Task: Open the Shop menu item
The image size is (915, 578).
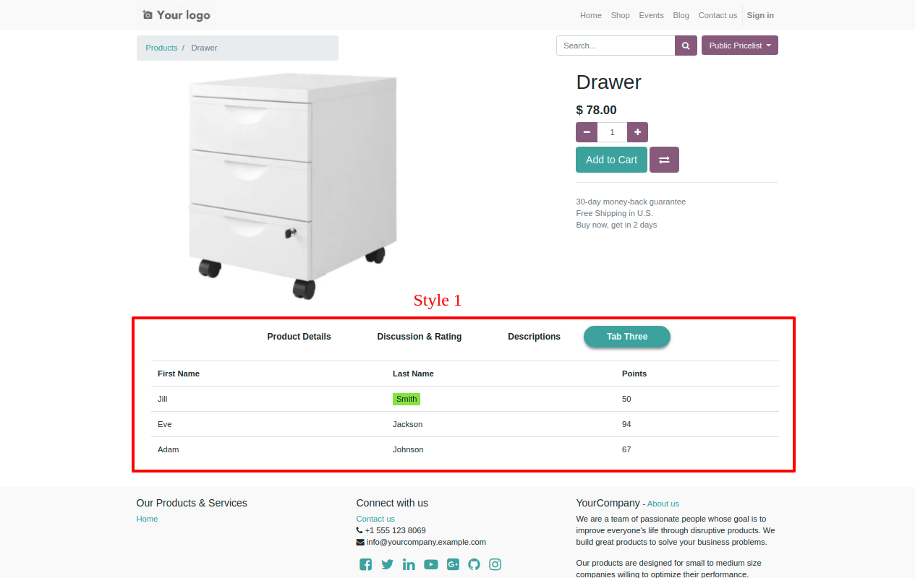Action: (621, 15)
